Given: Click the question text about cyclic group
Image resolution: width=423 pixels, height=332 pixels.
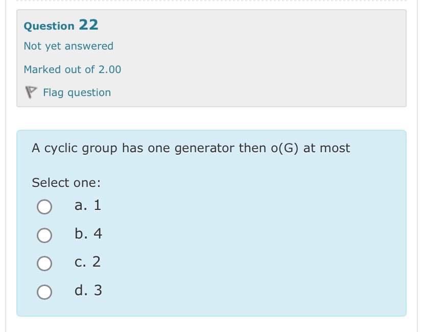Looking at the screenshot, I should 191,148.
